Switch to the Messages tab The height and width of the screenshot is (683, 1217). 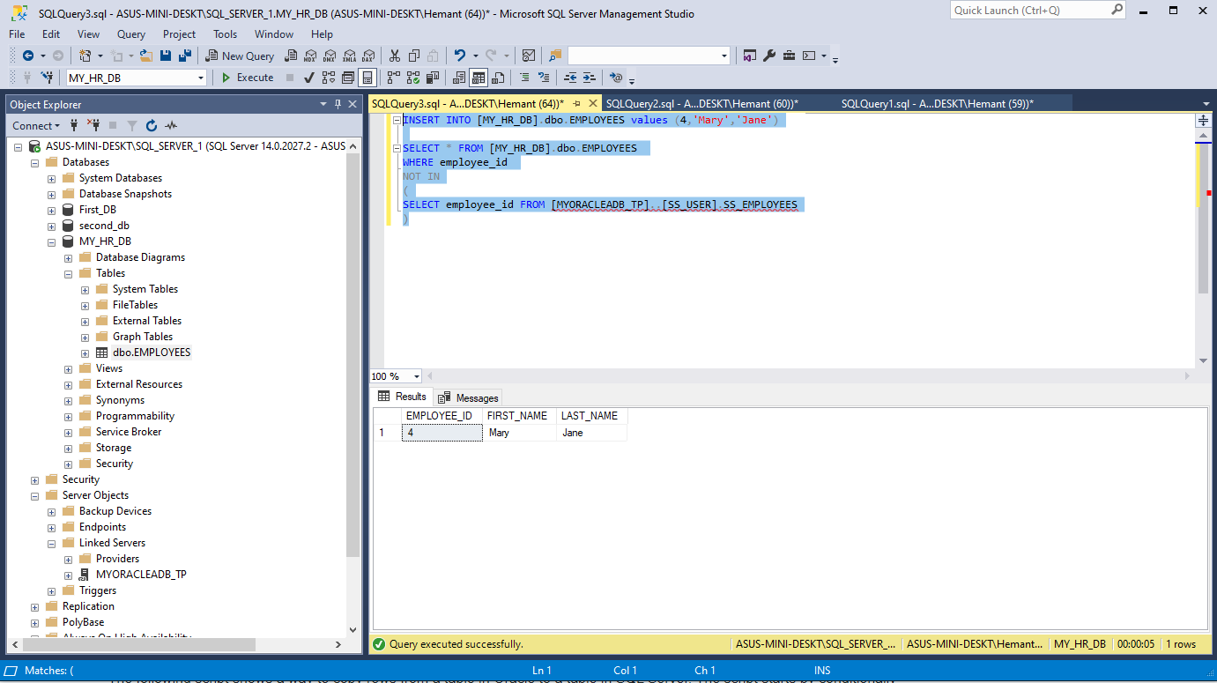[x=469, y=397]
